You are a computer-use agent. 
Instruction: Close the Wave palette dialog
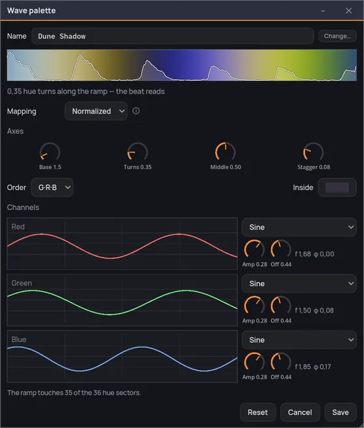pos(348,10)
